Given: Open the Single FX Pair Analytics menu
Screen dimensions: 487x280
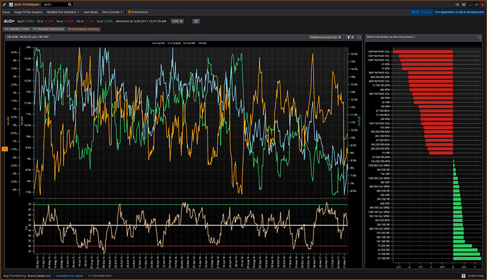Looking at the screenshot, I should [28, 11].
